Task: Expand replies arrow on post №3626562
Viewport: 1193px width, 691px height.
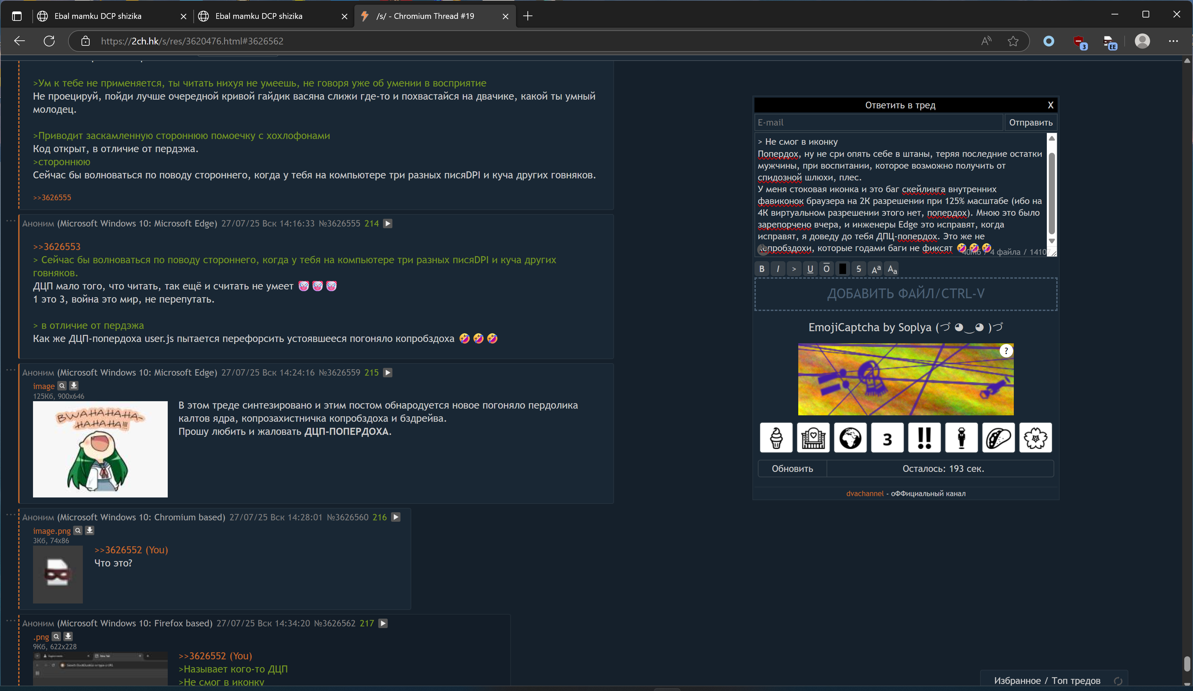Action: tap(383, 623)
